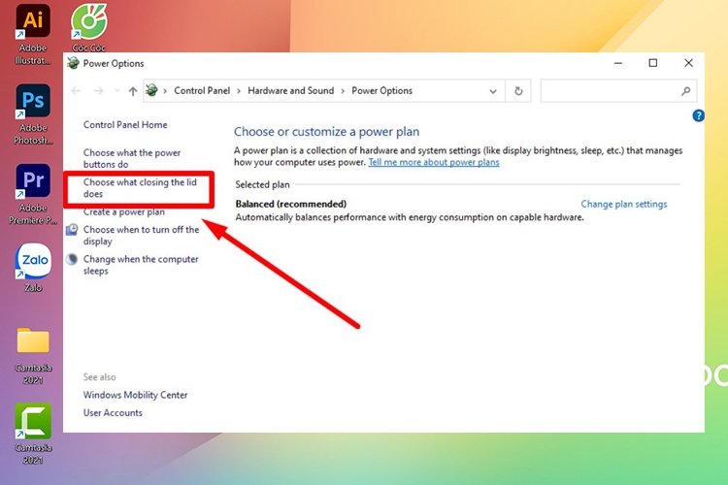
Task: Click address bar Power Options icon
Action: (151, 90)
